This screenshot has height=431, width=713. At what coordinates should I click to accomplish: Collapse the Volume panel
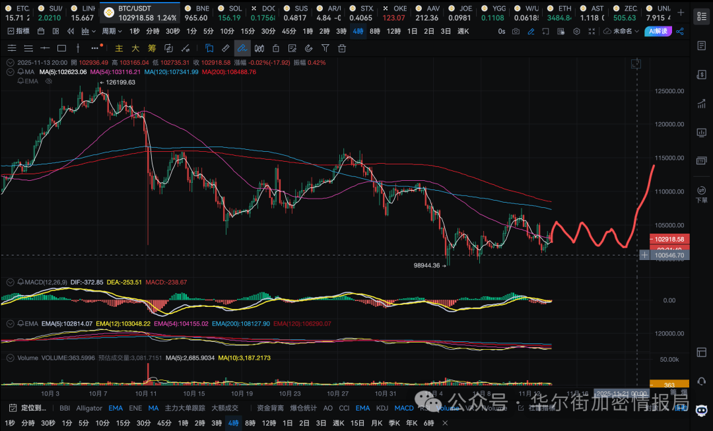coord(10,358)
